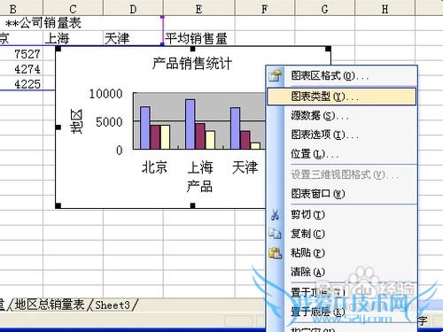Click the yellow bar for 上海

210,140
